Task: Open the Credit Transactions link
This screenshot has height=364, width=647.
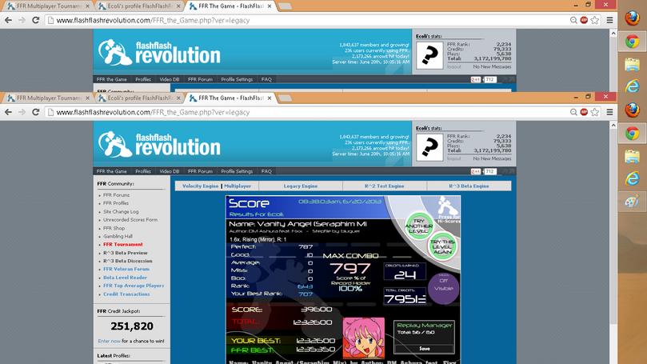Action: click(x=126, y=294)
